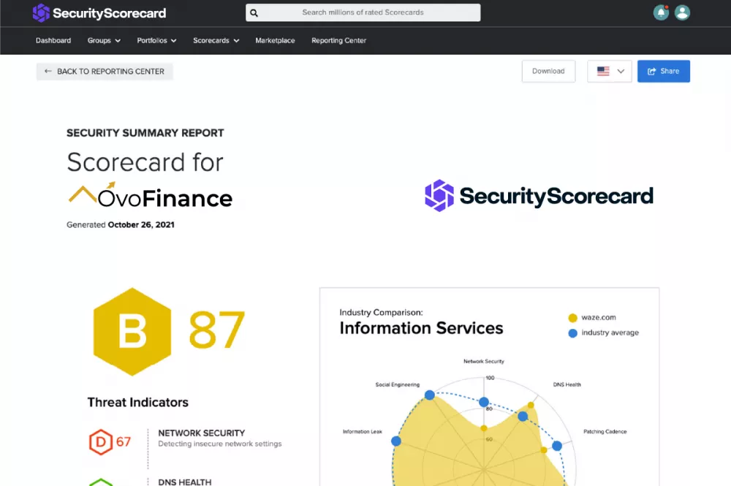Click the search magnifier icon
Screen dimensions: 731x486
coord(254,13)
